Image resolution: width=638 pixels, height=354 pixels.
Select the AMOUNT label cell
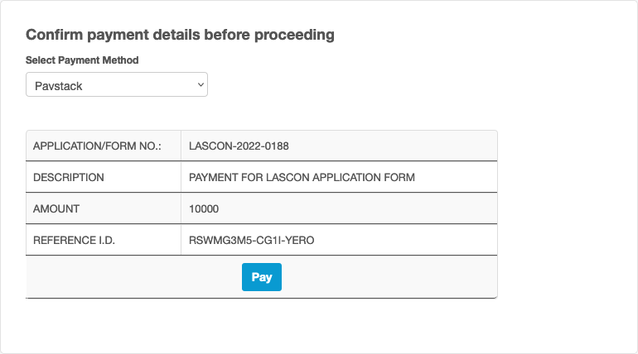click(56, 209)
